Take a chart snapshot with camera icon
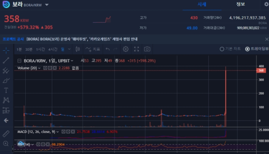Image resolution: width=269 pixels, height=154 pixels. tap(147, 49)
